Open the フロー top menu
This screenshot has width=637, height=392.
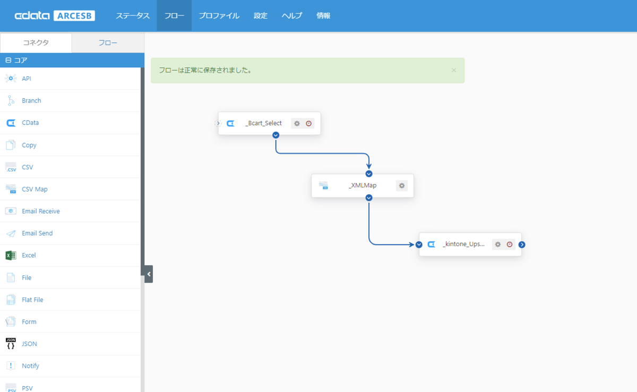click(x=174, y=16)
